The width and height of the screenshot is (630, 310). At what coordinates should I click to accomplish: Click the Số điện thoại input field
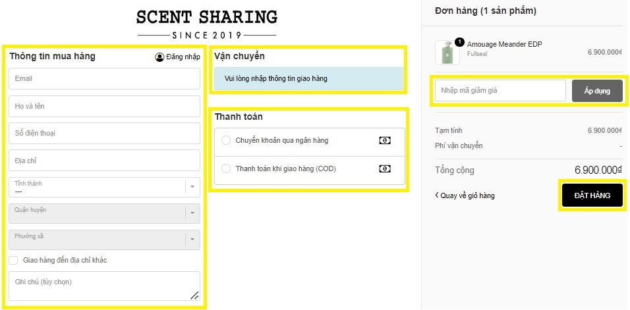coord(105,133)
